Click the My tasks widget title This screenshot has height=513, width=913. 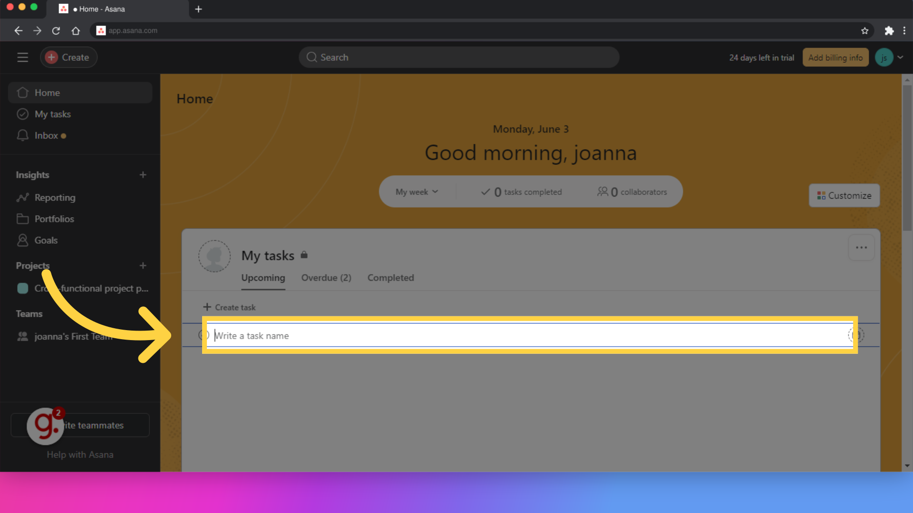pyautogui.click(x=268, y=256)
